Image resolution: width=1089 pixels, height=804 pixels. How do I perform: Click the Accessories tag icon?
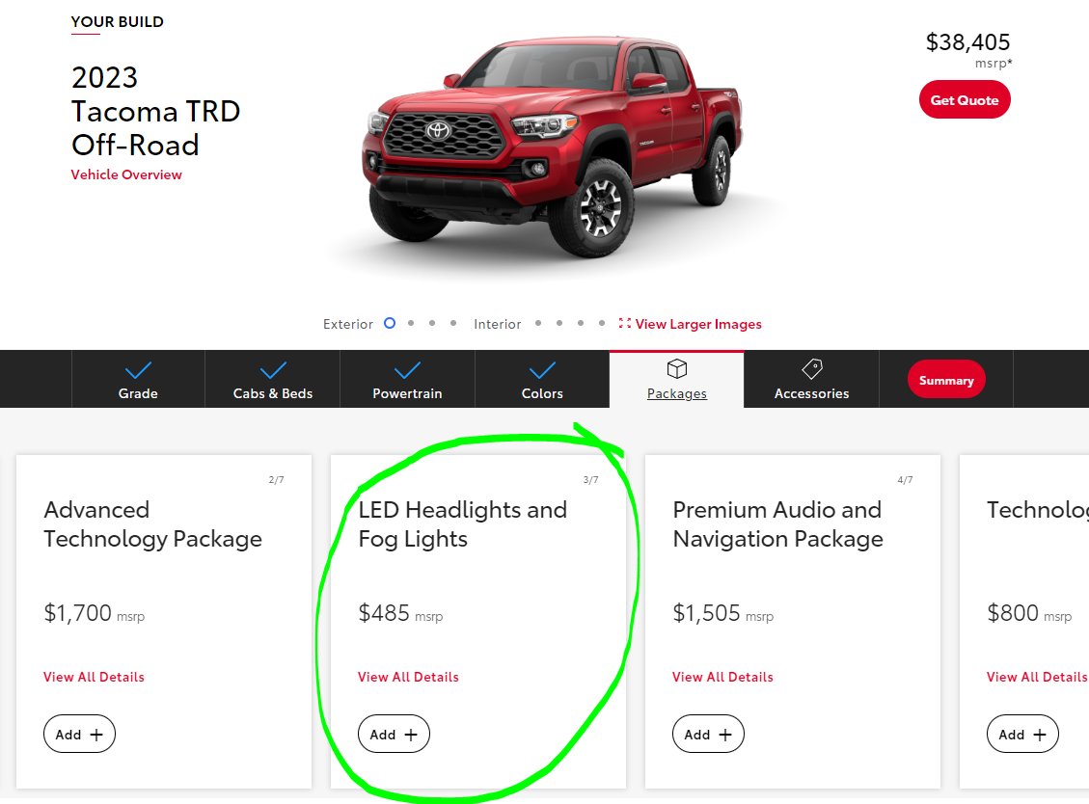812,368
